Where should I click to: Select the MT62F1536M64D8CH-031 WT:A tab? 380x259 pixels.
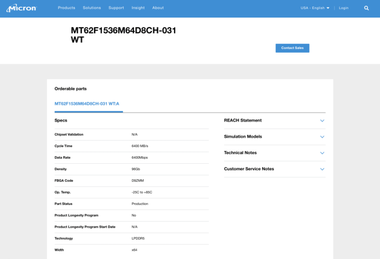point(87,103)
